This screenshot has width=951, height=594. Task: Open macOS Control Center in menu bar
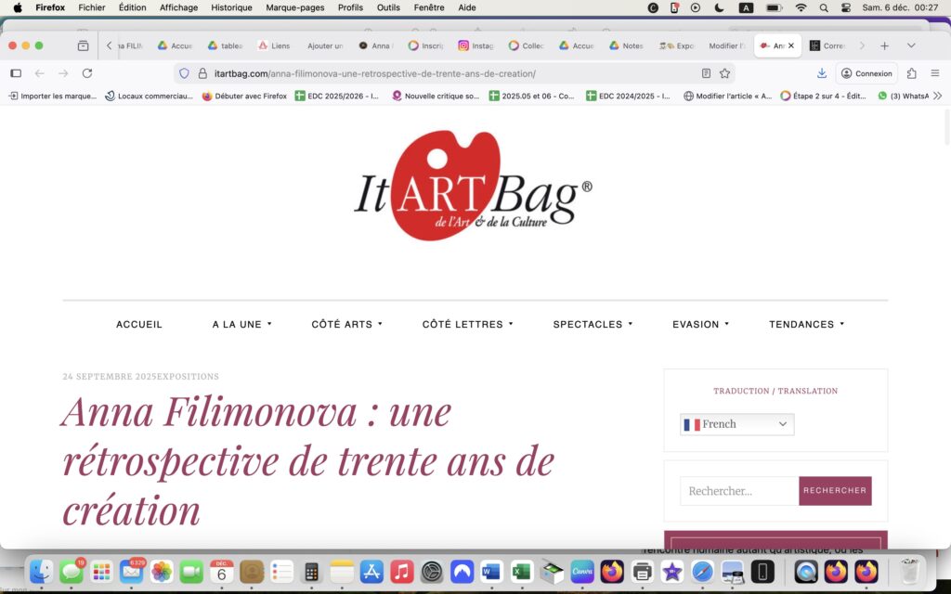[x=845, y=7]
